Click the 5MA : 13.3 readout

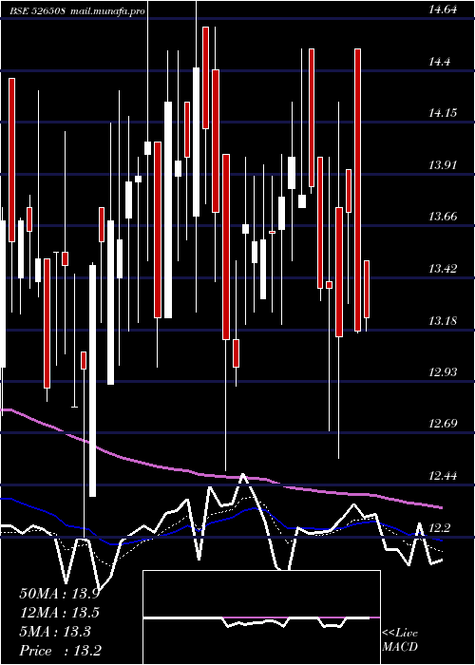coord(55,632)
